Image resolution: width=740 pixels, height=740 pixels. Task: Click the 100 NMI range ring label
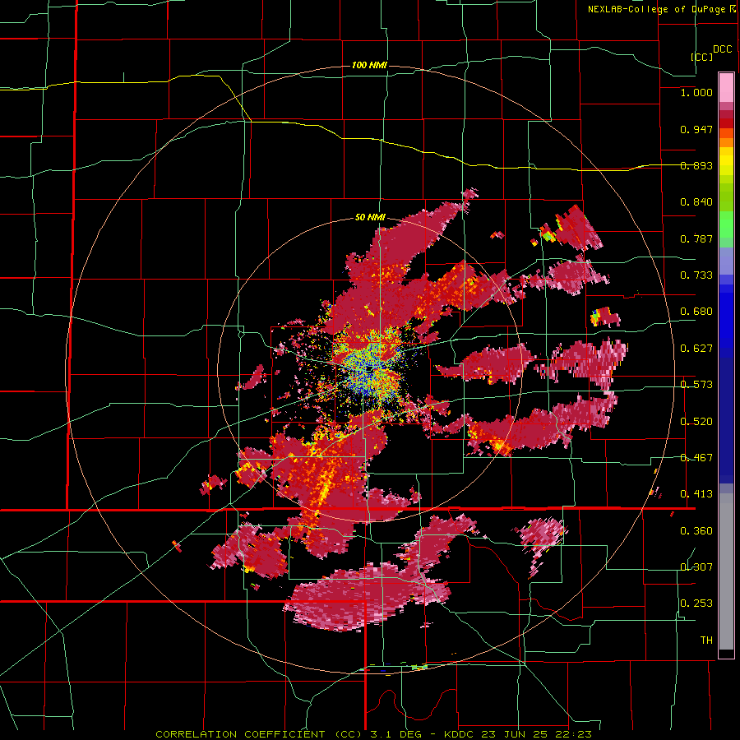(369, 65)
